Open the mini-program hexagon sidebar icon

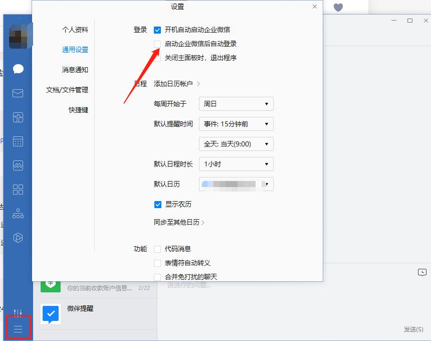click(x=18, y=238)
